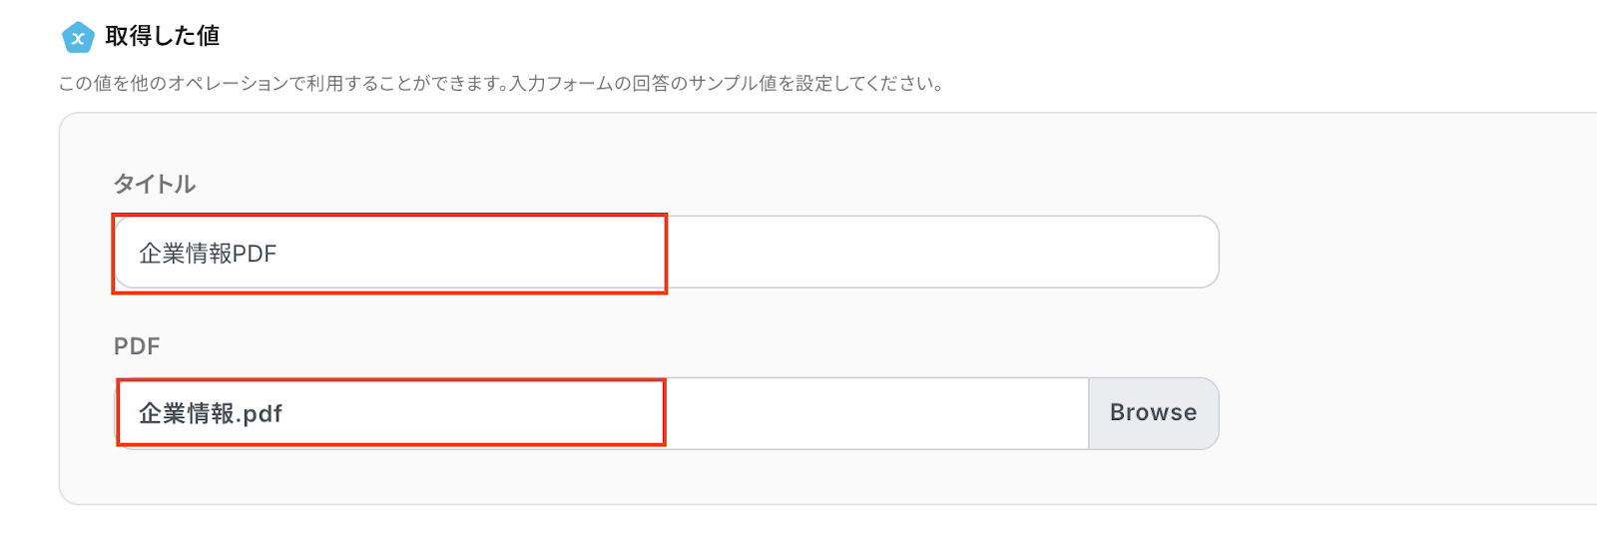This screenshot has height=557, width=1597.
Task: Click the word PDF inside title value
Action: pos(254,254)
